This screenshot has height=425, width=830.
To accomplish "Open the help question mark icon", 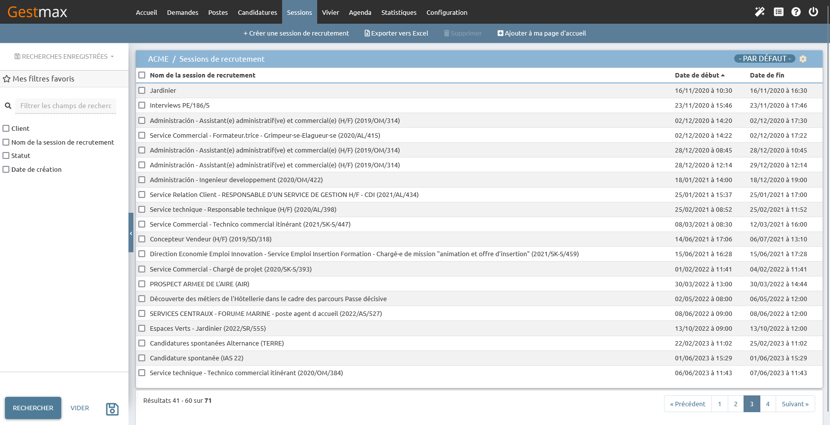I will (796, 12).
